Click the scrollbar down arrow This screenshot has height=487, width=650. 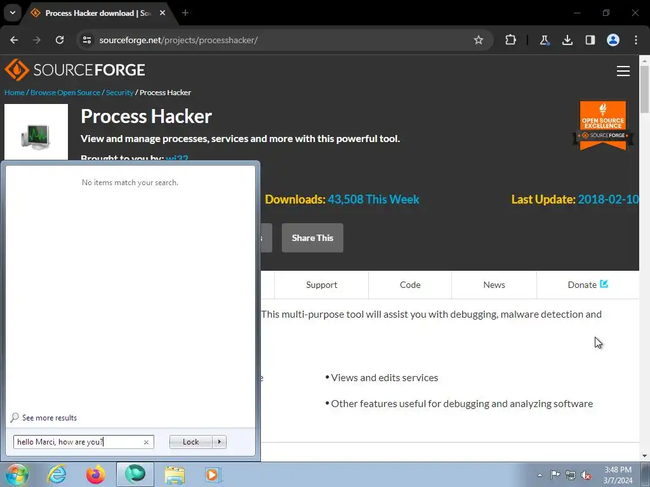(644, 456)
